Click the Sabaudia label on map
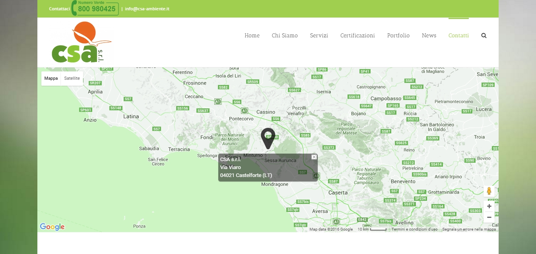Image resolution: width=536 pixels, height=254 pixels. pos(149,148)
